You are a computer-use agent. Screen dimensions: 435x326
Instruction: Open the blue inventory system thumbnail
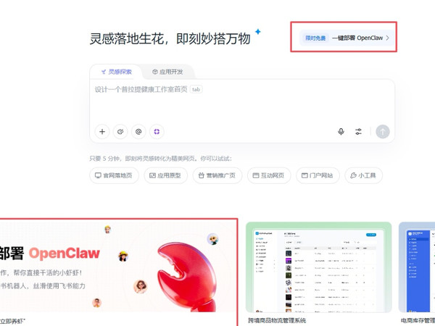[x=417, y=267]
